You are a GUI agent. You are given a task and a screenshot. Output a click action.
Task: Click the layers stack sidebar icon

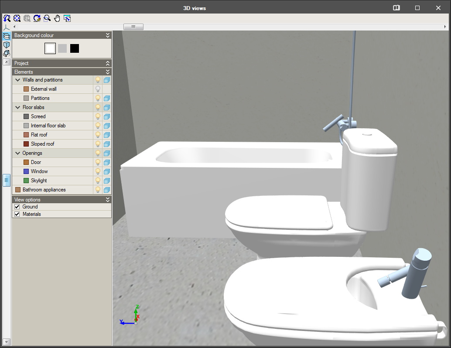[x=7, y=36]
